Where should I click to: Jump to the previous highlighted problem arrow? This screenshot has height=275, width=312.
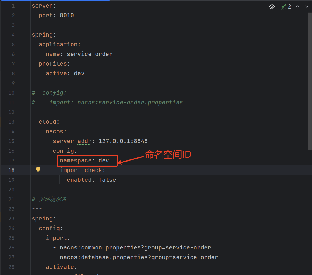[298, 6]
